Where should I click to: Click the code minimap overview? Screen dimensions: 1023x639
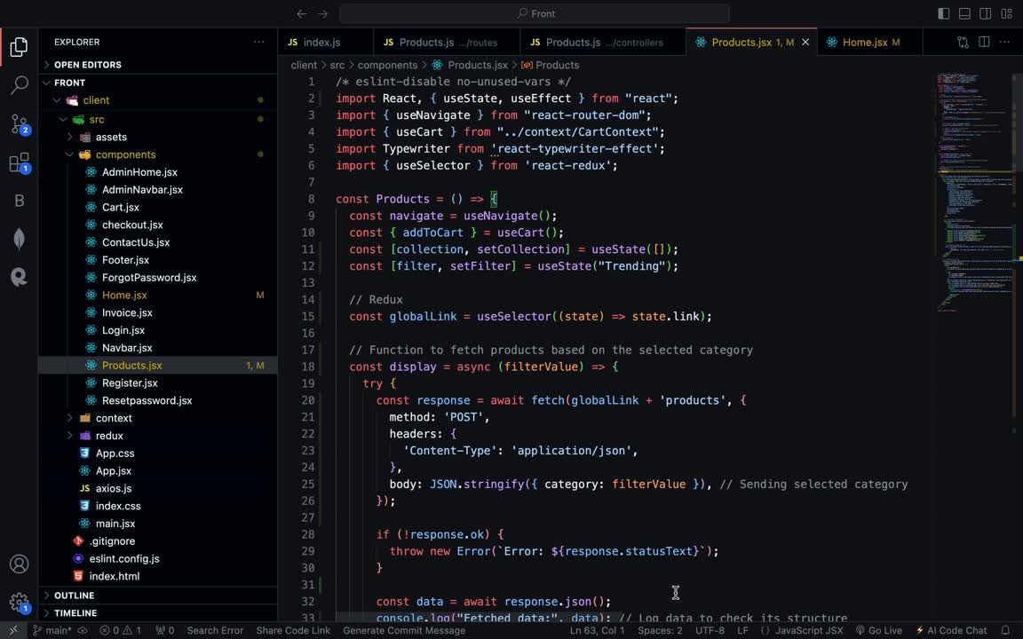point(975,193)
